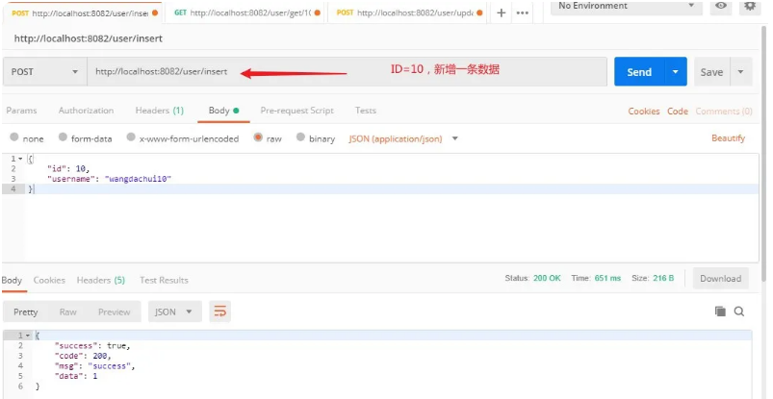Switch to the Authorization tab

[x=86, y=111]
